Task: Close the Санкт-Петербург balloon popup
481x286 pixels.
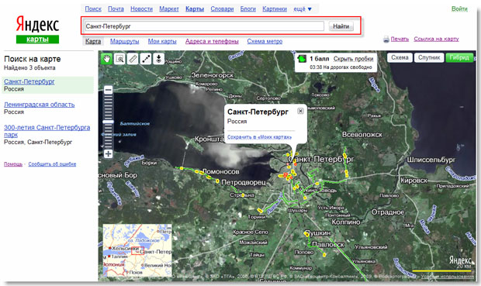Action: coord(301,111)
